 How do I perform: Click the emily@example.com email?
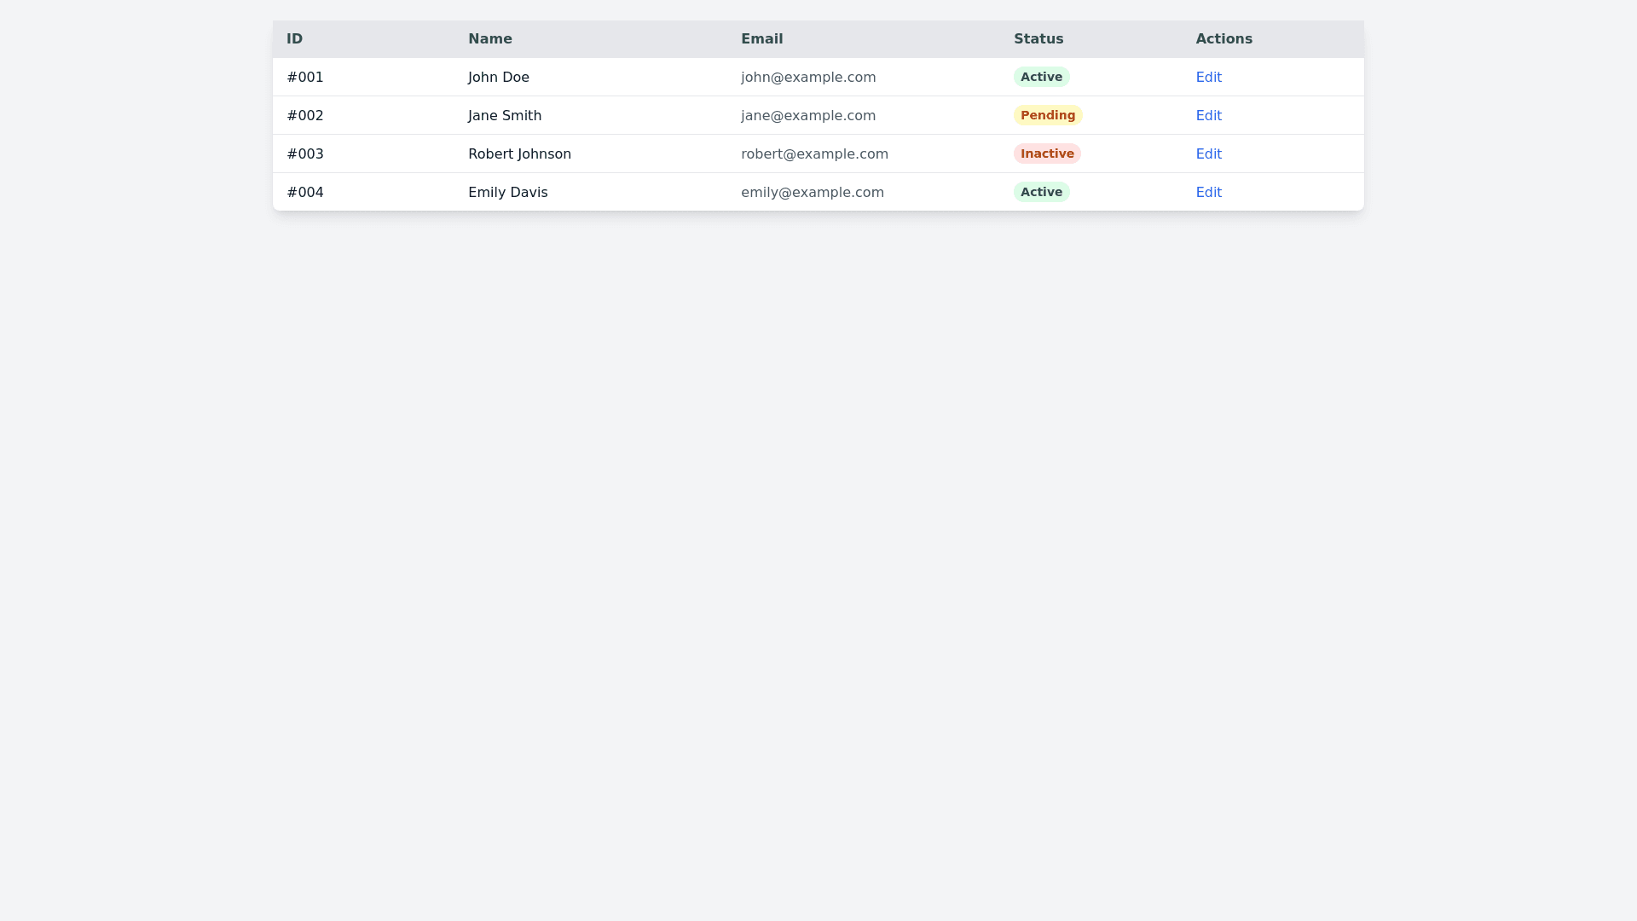(812, 192)
